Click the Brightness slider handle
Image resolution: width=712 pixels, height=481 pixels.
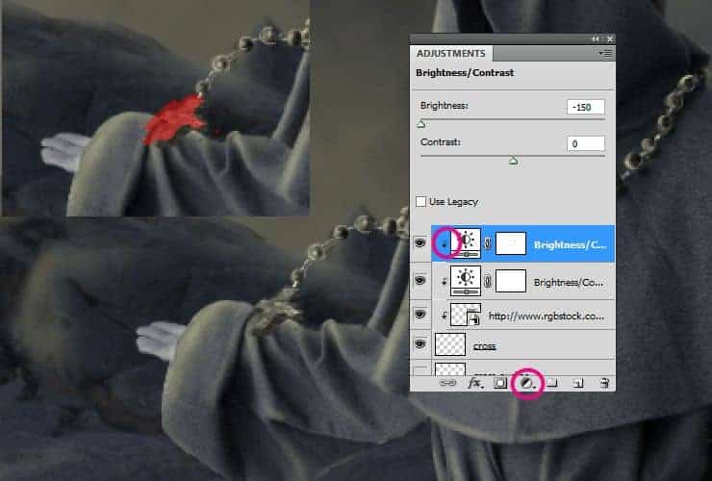(x=420, y=123)
